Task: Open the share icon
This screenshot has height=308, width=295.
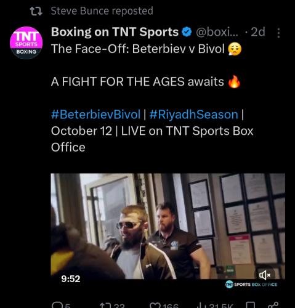Action: [273, 305]
